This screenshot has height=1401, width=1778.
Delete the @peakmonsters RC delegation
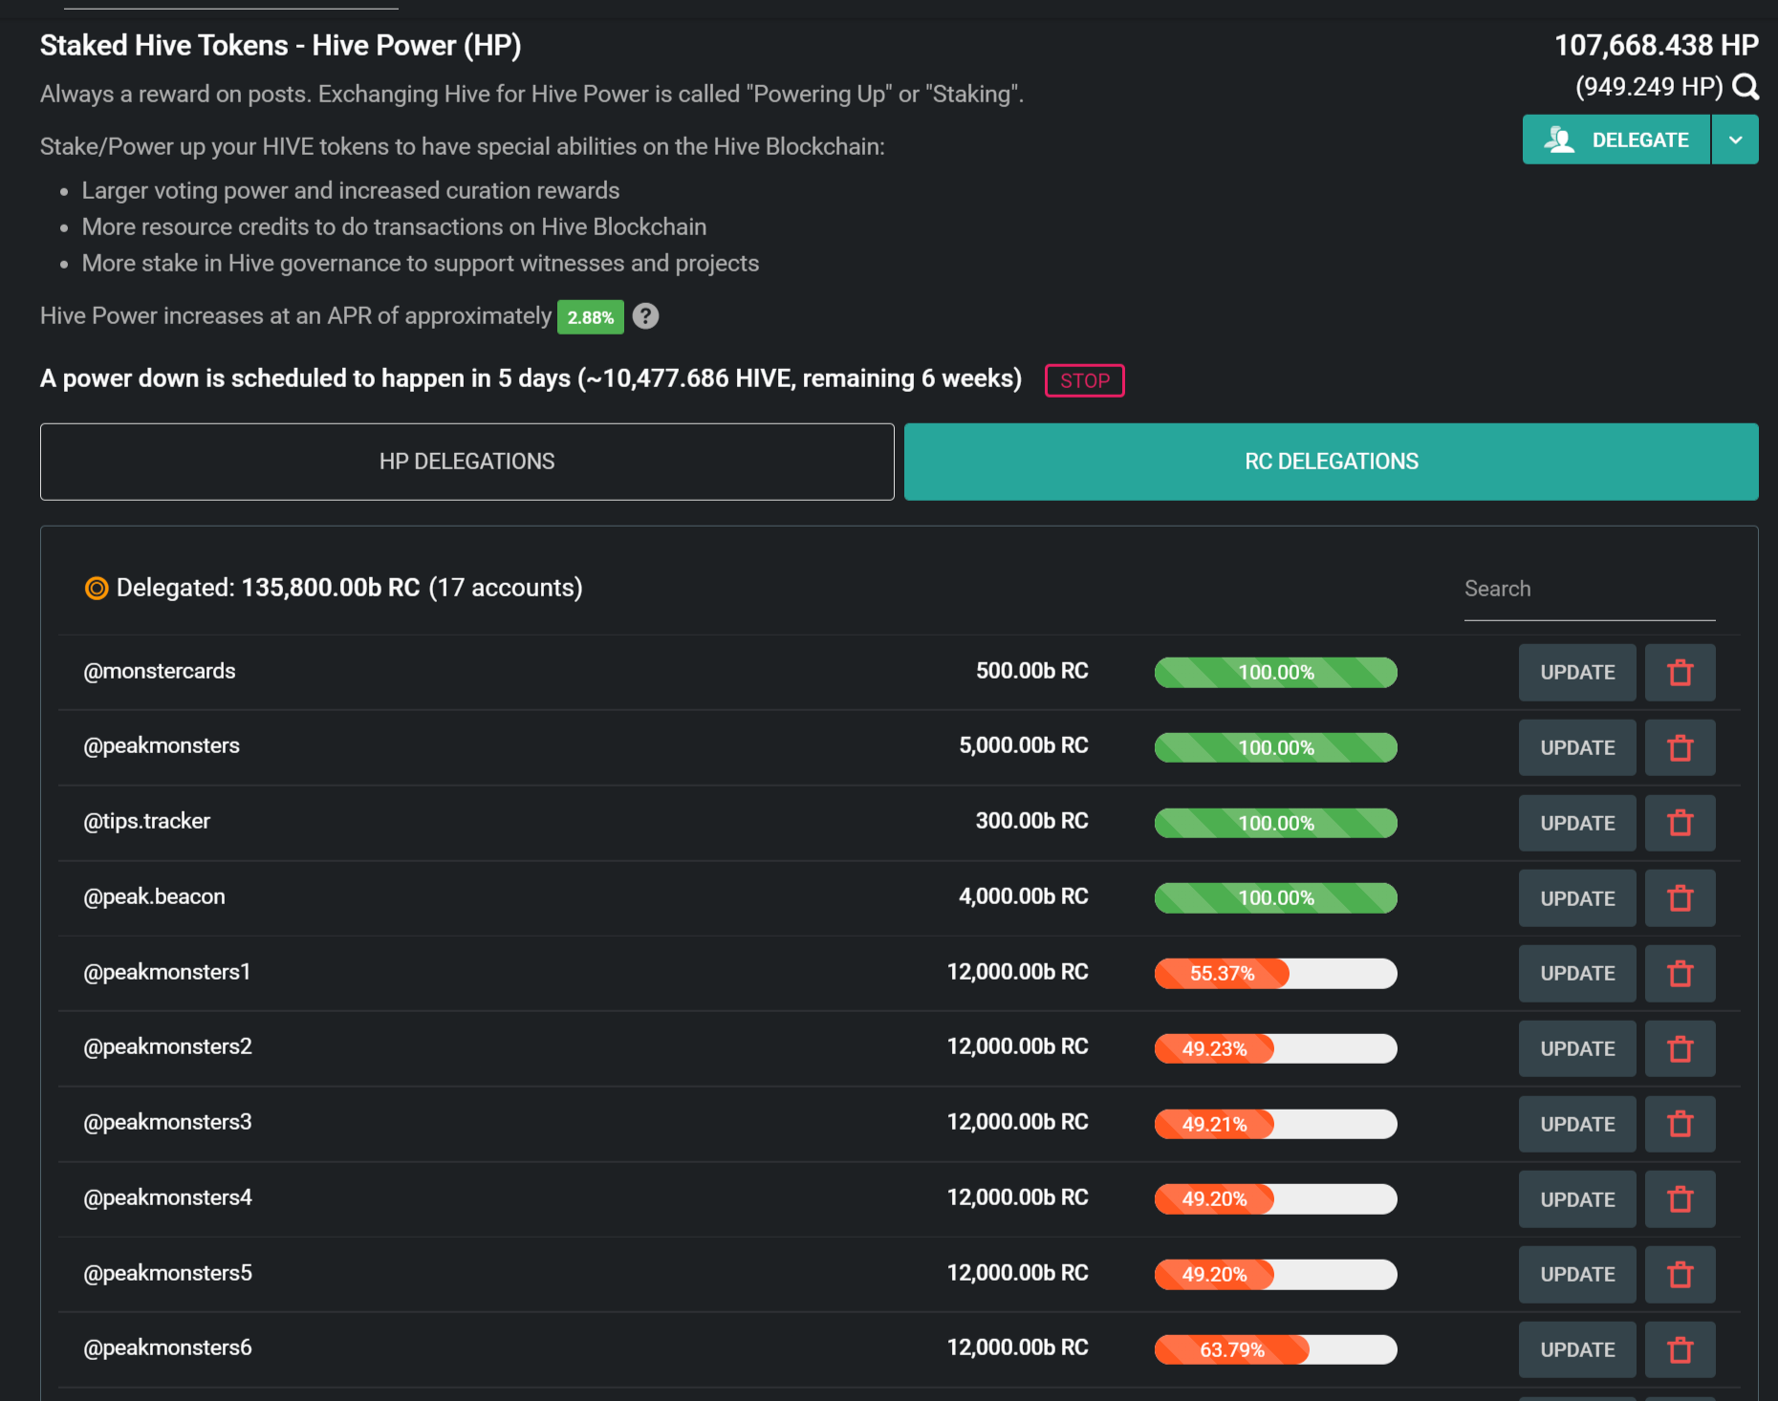pyautogui.click(x=1680, y=747)
